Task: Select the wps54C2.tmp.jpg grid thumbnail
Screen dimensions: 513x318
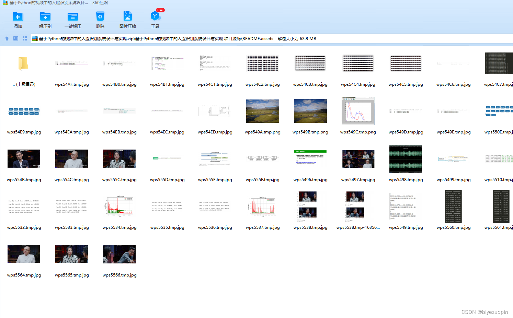Action: 263,64
